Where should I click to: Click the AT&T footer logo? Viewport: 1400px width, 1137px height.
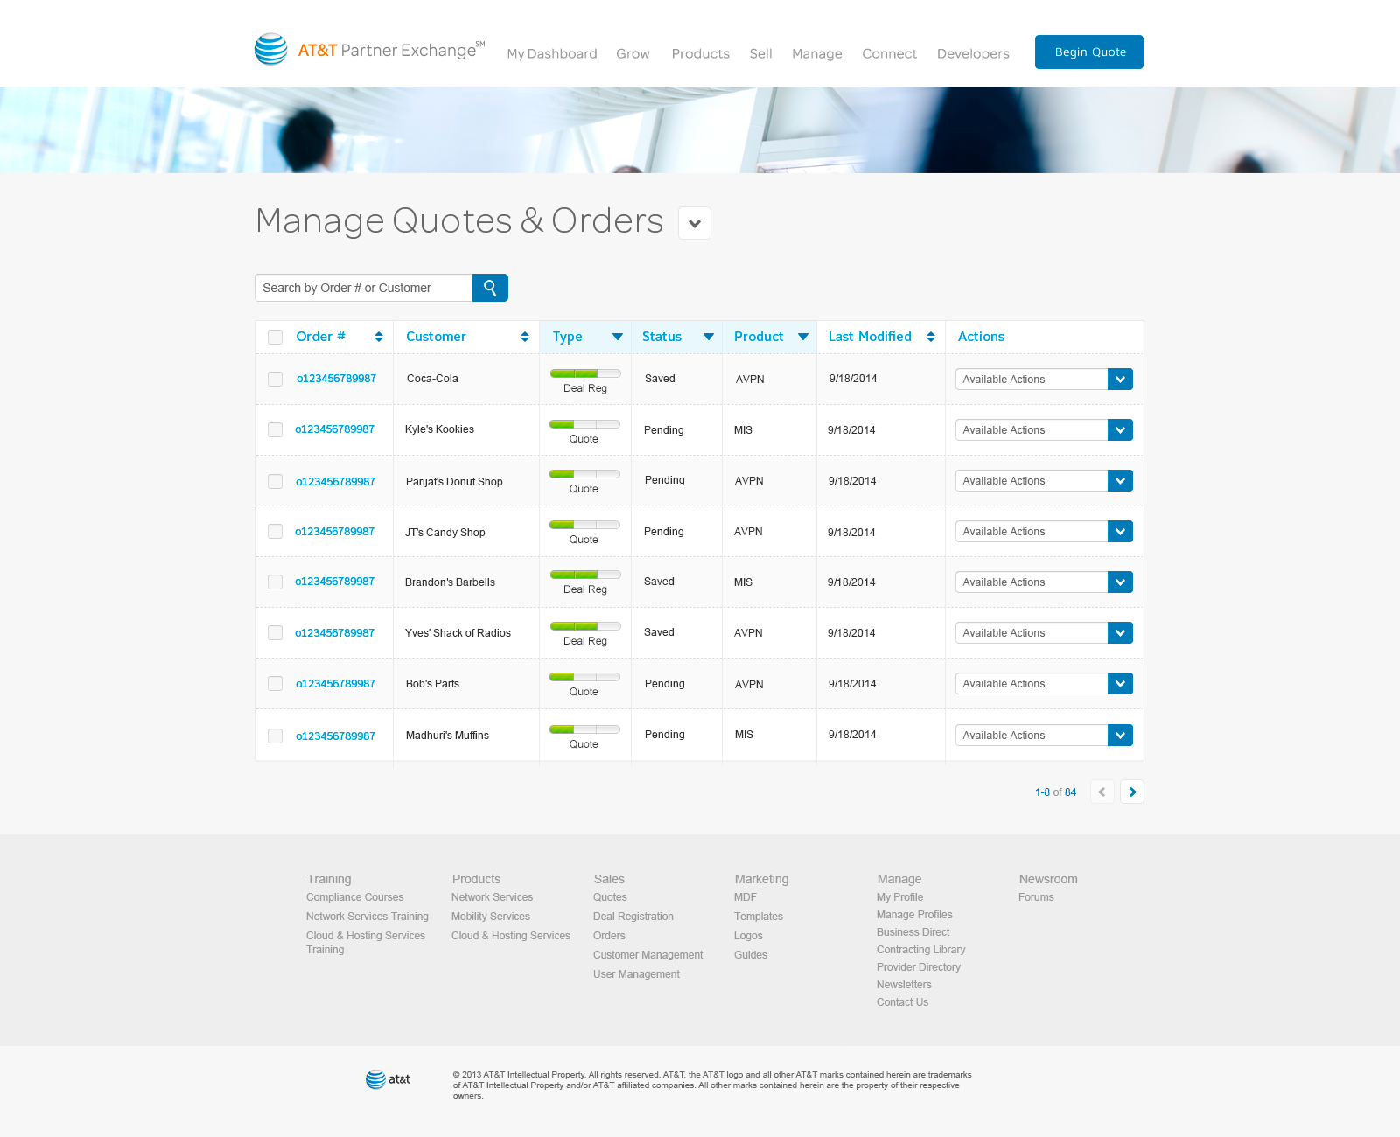388,1079
